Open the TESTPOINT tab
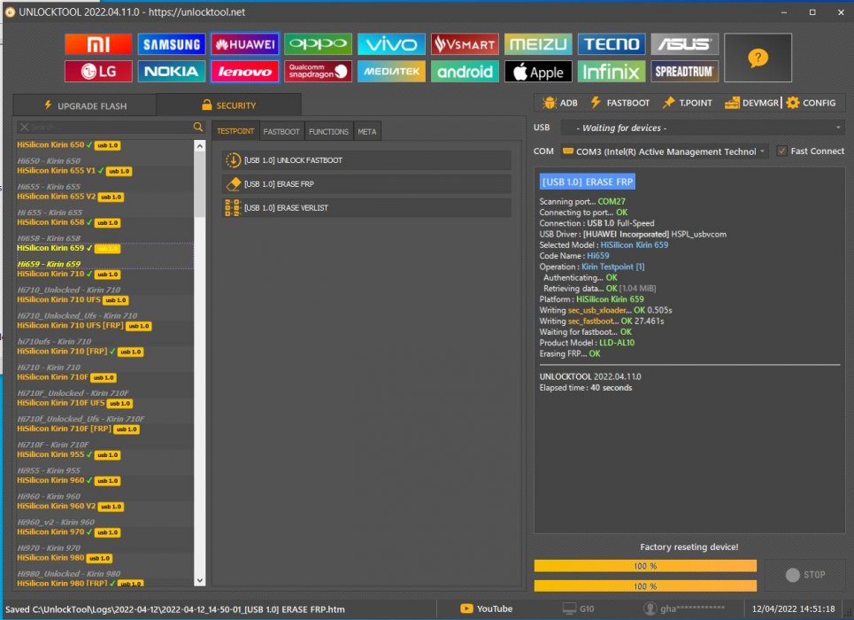Viewport: 854px width, 620px height. [x=235, y=131]
